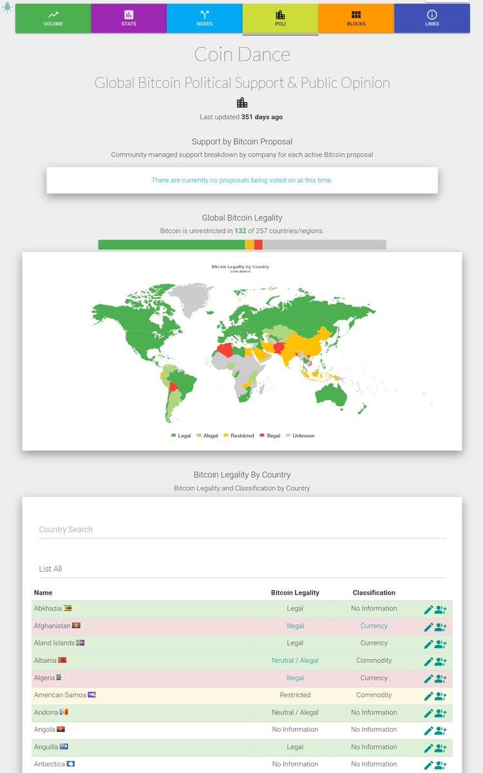Click the Coin Dance title
This screenshot has height=773, width=483.
(242, 55)
